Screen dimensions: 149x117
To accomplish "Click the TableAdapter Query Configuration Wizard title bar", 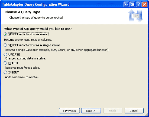I will 62,4.
